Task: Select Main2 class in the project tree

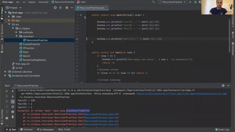Action: tap(26, 56)
